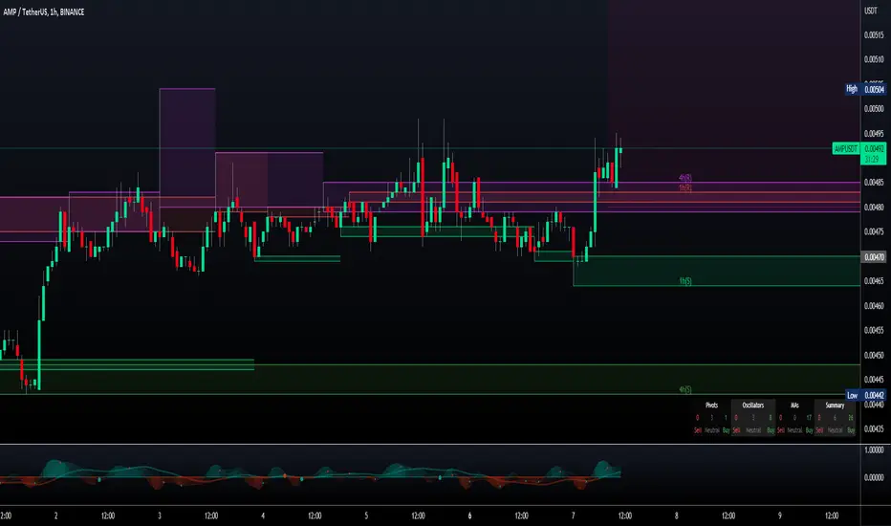Click the 0.00450 price axis label
Image resolution: width=891 pixels, height=526 pixels.
(874, 356)
